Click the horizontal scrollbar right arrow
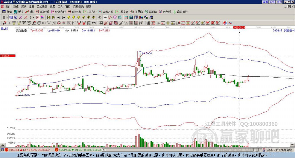 257,150
